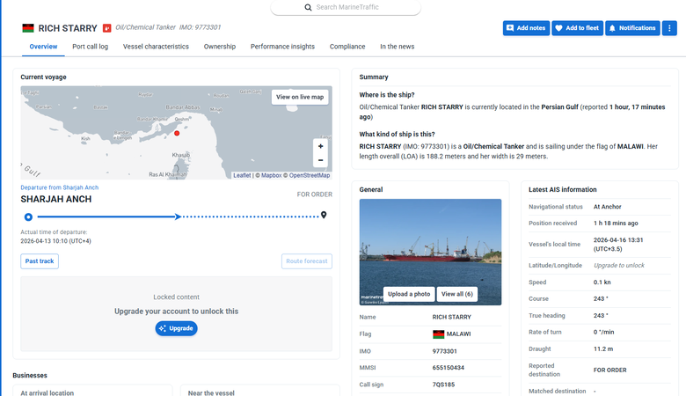This screenshot has height=396, width=686.
Task: Click the destination pin on the voyage line
Action: coord(324,215)
